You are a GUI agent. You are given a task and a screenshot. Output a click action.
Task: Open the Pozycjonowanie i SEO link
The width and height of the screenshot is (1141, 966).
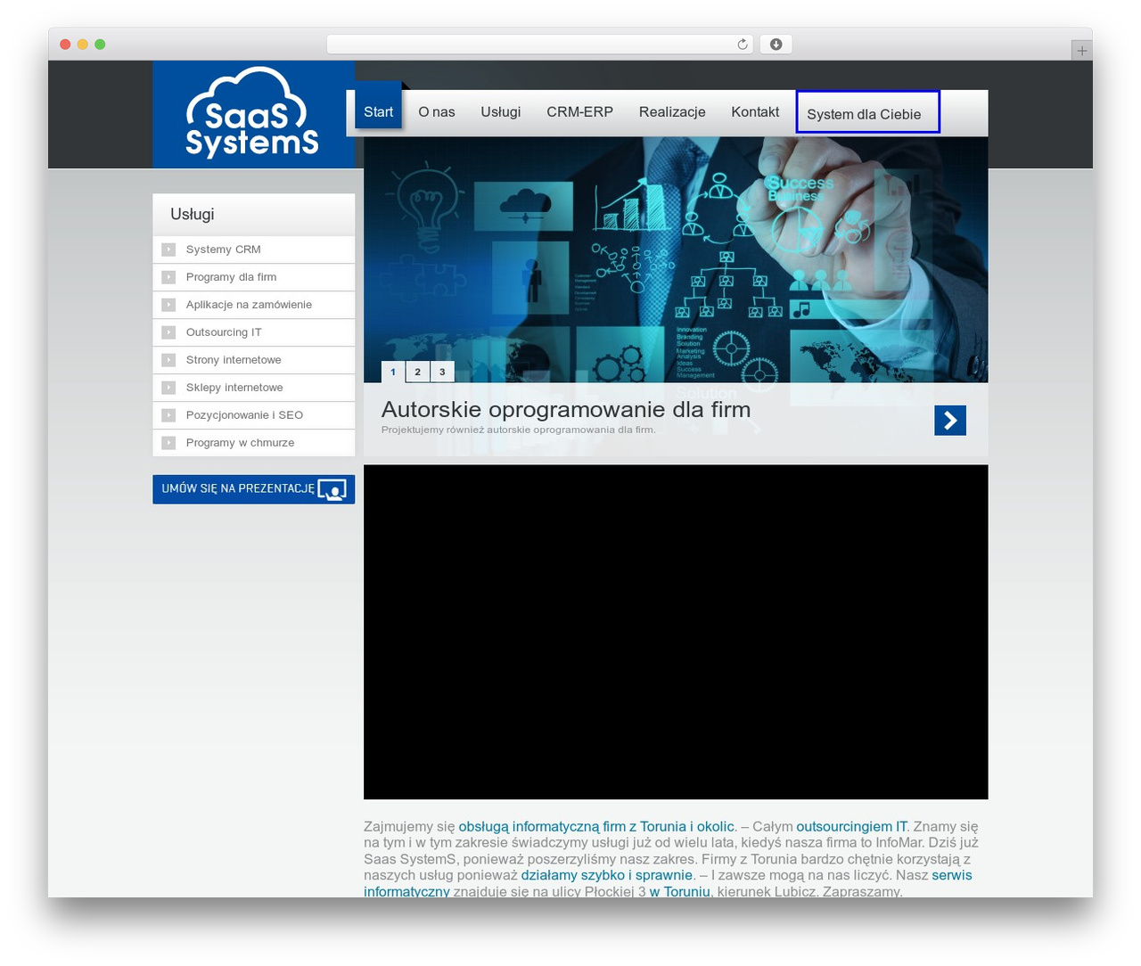244,415
